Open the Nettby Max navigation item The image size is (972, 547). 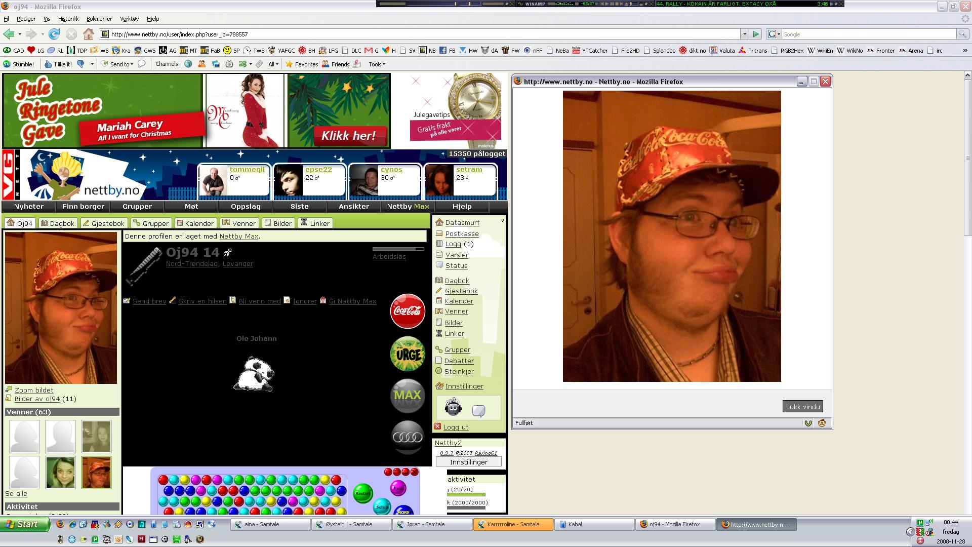pos(408,206)
